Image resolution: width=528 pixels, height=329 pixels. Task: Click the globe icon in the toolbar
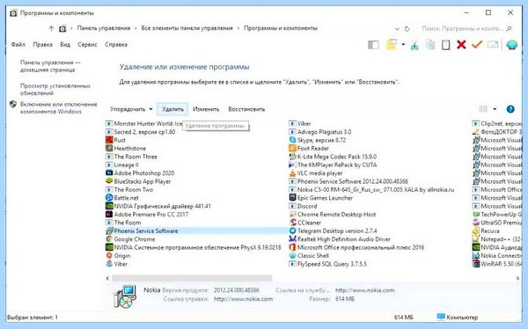pos(512,45)
